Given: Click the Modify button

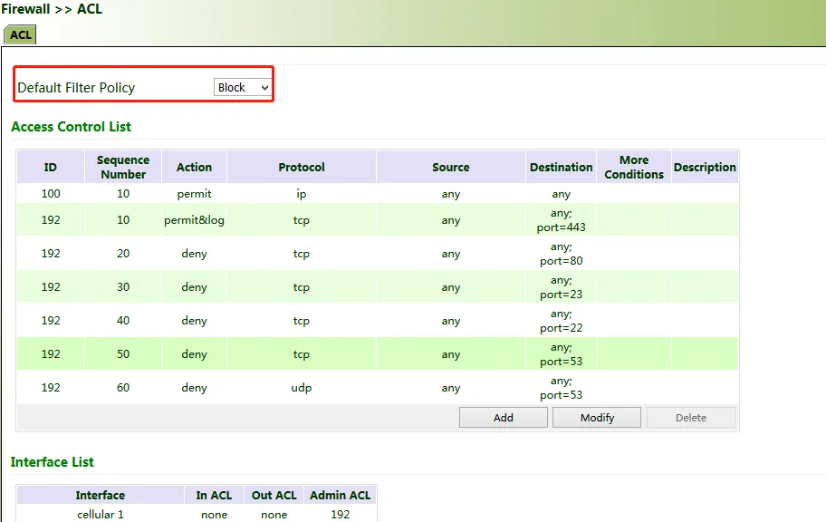Looking at the screenshot, I should click(x=597, y=418).
